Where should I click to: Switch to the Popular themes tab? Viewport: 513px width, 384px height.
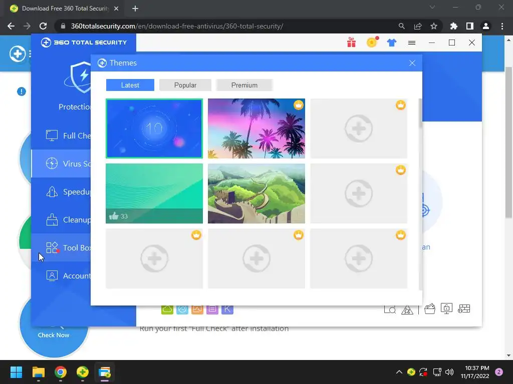pos(185,85)
